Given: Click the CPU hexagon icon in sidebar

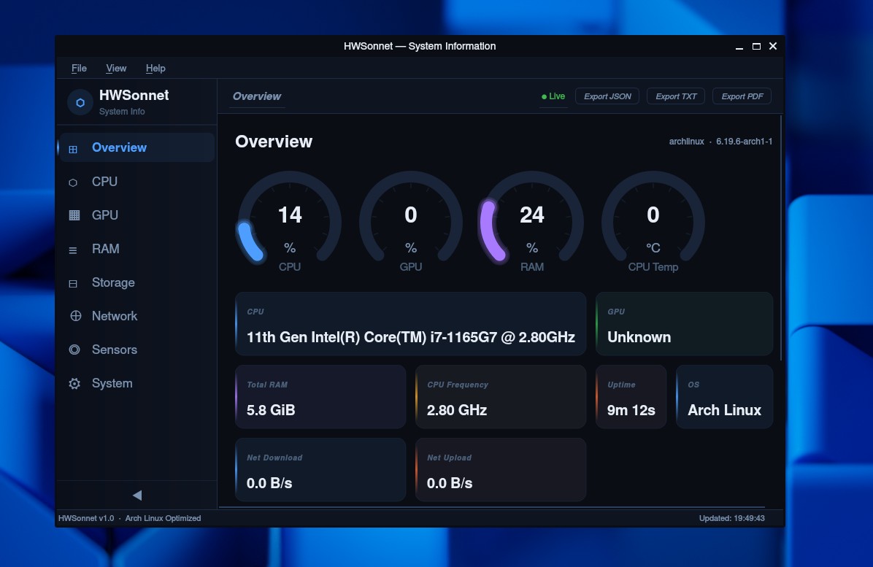Looking at the screenshot, I should pyautogui.click(x=73, y=182).
